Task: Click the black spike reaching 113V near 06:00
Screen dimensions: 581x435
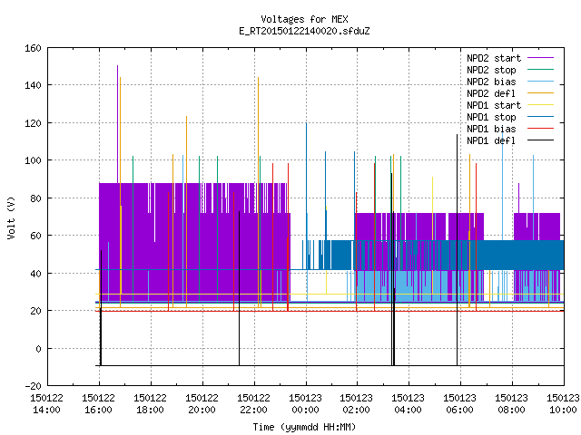Action: (x=457, y=250)
